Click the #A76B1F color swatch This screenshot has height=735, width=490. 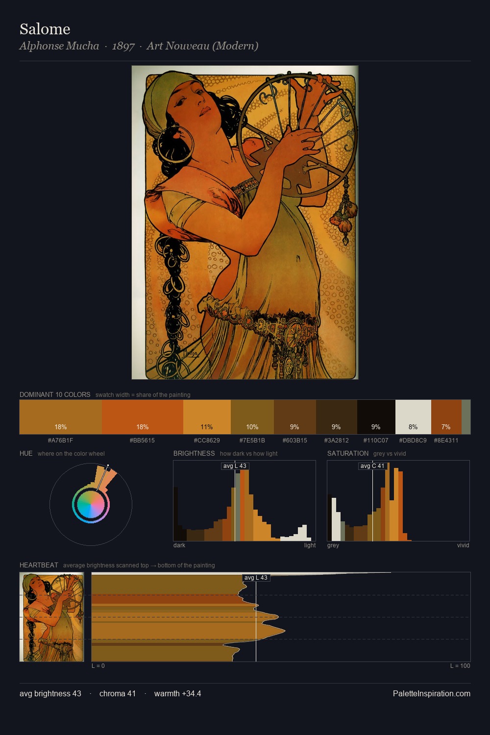(x=61, y=417)
